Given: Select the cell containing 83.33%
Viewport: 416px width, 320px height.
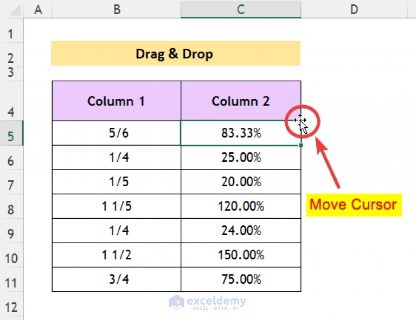Looking at the screenshot, I should pos(241,133).
